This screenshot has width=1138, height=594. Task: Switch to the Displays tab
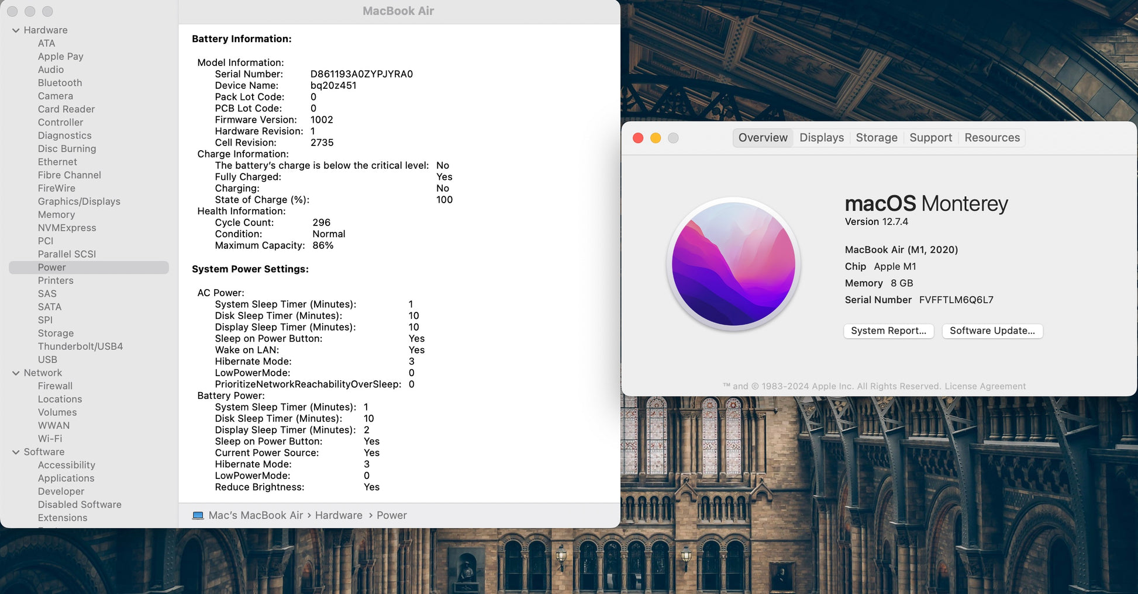(821, 138)
